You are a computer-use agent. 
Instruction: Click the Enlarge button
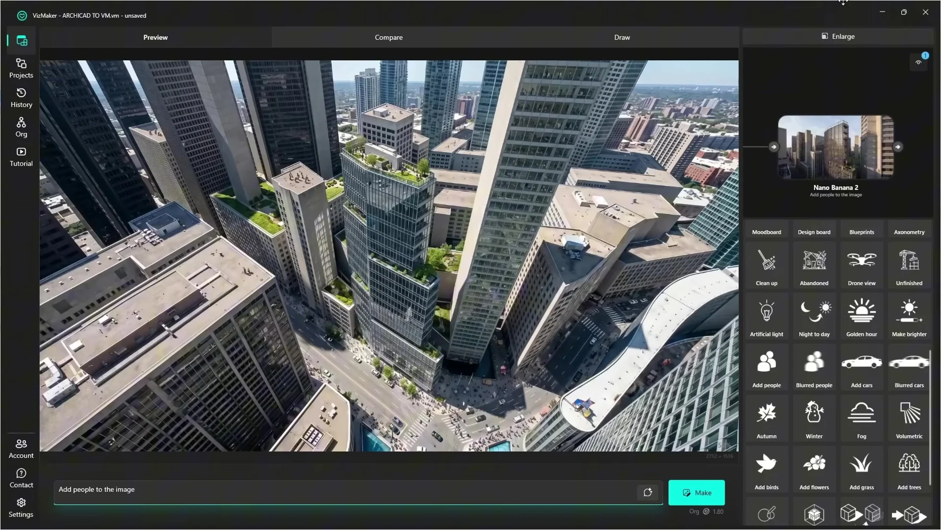tap(837, 36)
